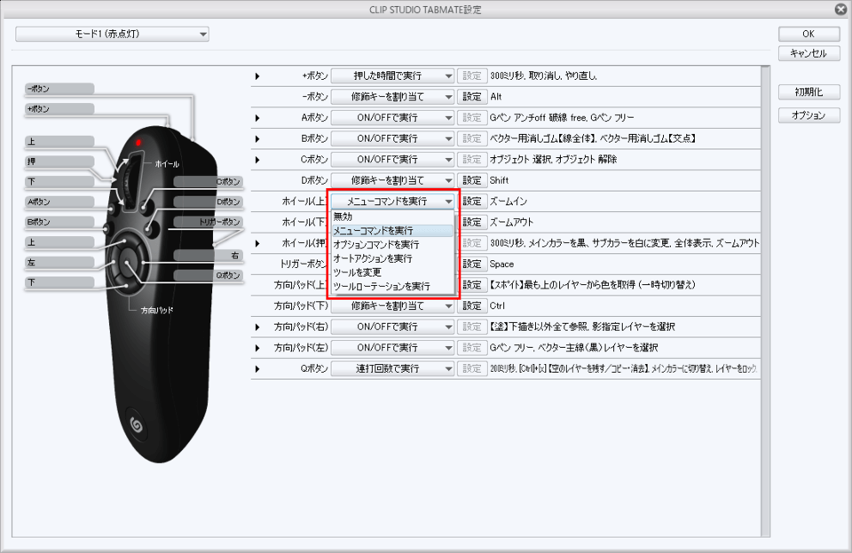Click the -ボタン label on the diagram
Viewport: 852px width, 553px height.
click(59, 89)
